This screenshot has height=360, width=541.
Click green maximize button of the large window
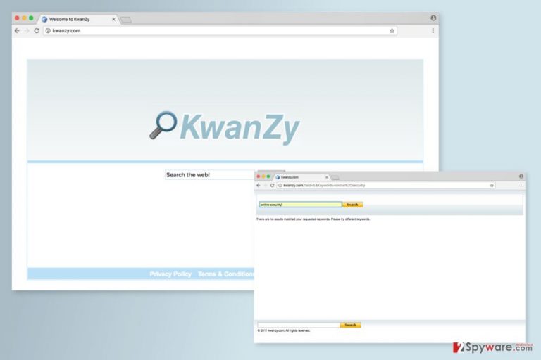pyautogui.click(x=31, y=18)
